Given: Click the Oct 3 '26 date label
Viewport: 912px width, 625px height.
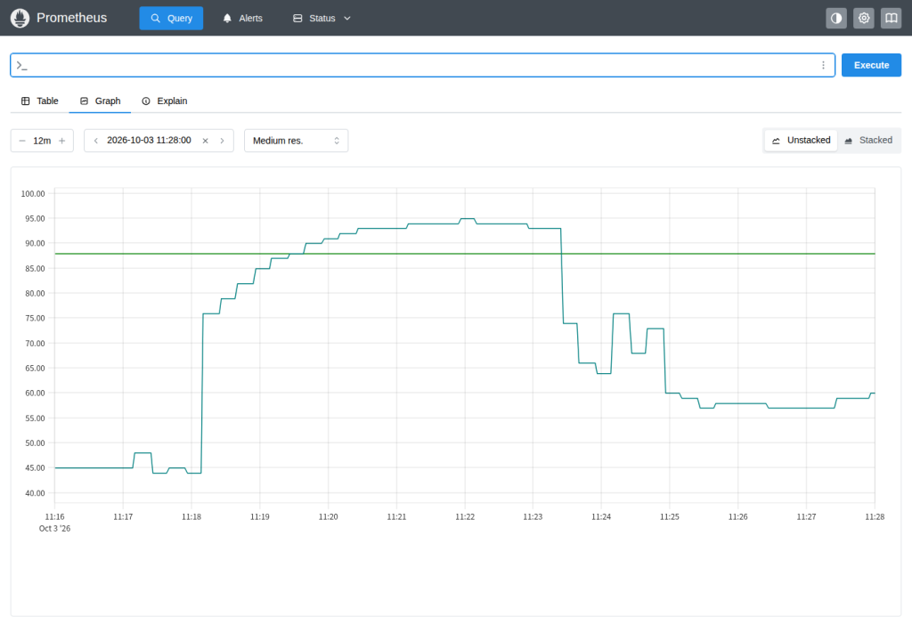Looking at the screenshot, I should pyautogui.click(x=54, y=529).
